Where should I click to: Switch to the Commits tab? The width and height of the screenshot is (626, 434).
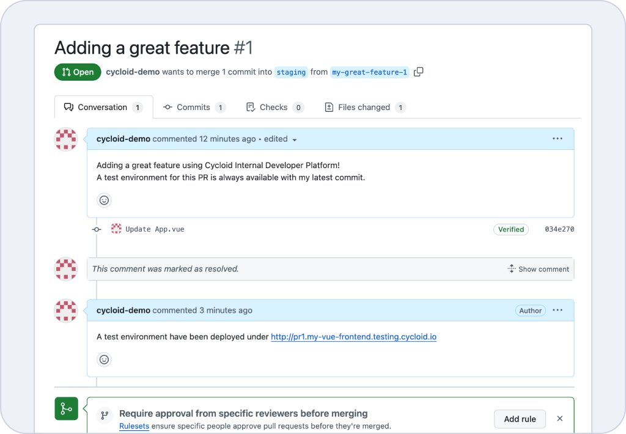194,107
